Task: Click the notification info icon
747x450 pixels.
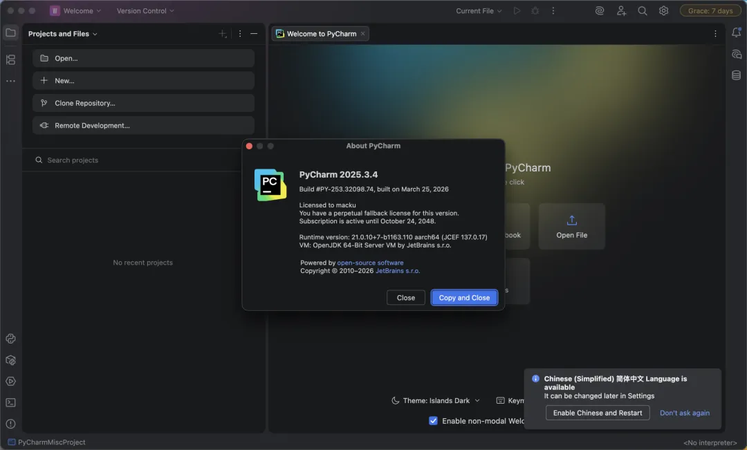Action: (x=535, y=379)
